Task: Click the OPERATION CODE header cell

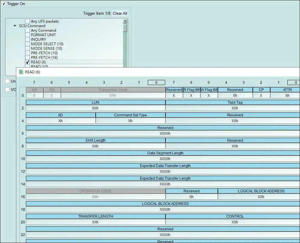Action: pyautogui.click(x=95, y=191)
